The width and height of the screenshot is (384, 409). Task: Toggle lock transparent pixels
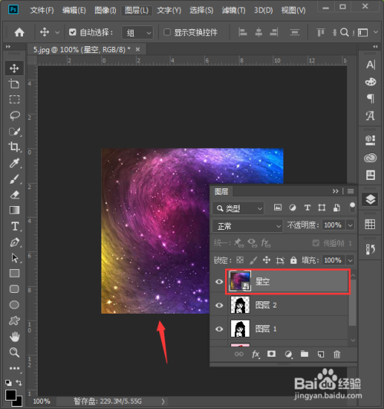tap(240, 260)
